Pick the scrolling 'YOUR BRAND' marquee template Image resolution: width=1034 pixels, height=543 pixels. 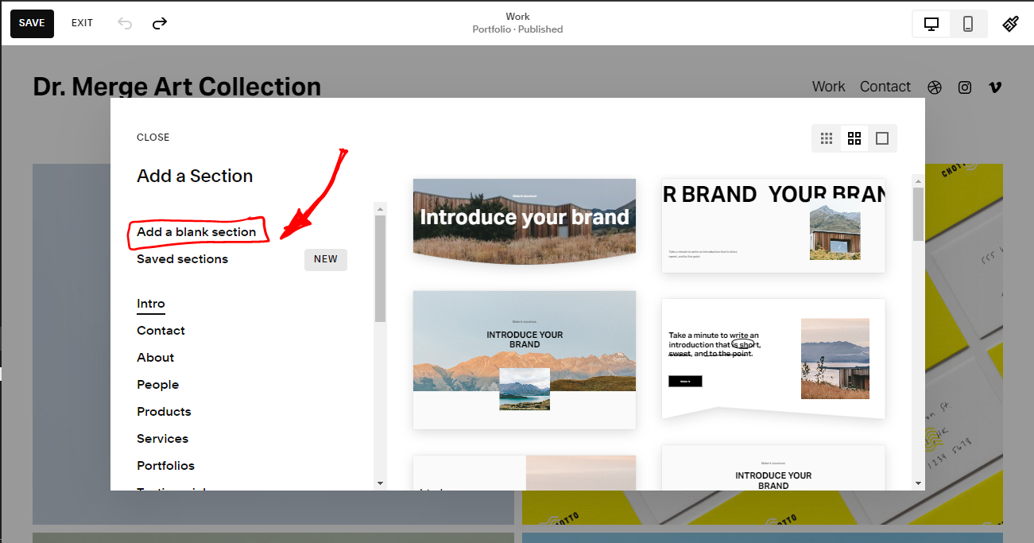(773, 226)
